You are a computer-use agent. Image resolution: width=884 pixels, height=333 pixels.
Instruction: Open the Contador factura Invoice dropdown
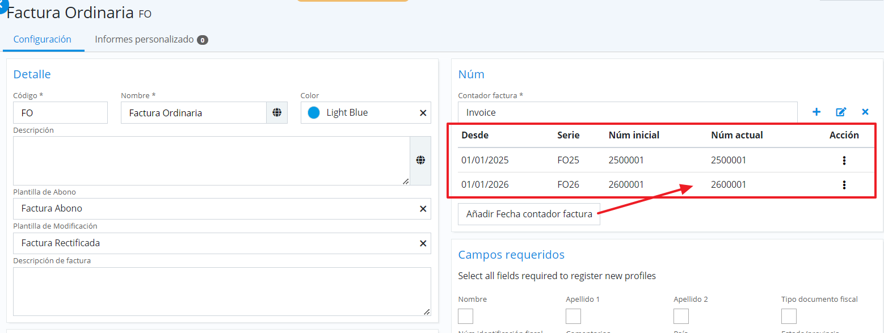pos(627,113)
